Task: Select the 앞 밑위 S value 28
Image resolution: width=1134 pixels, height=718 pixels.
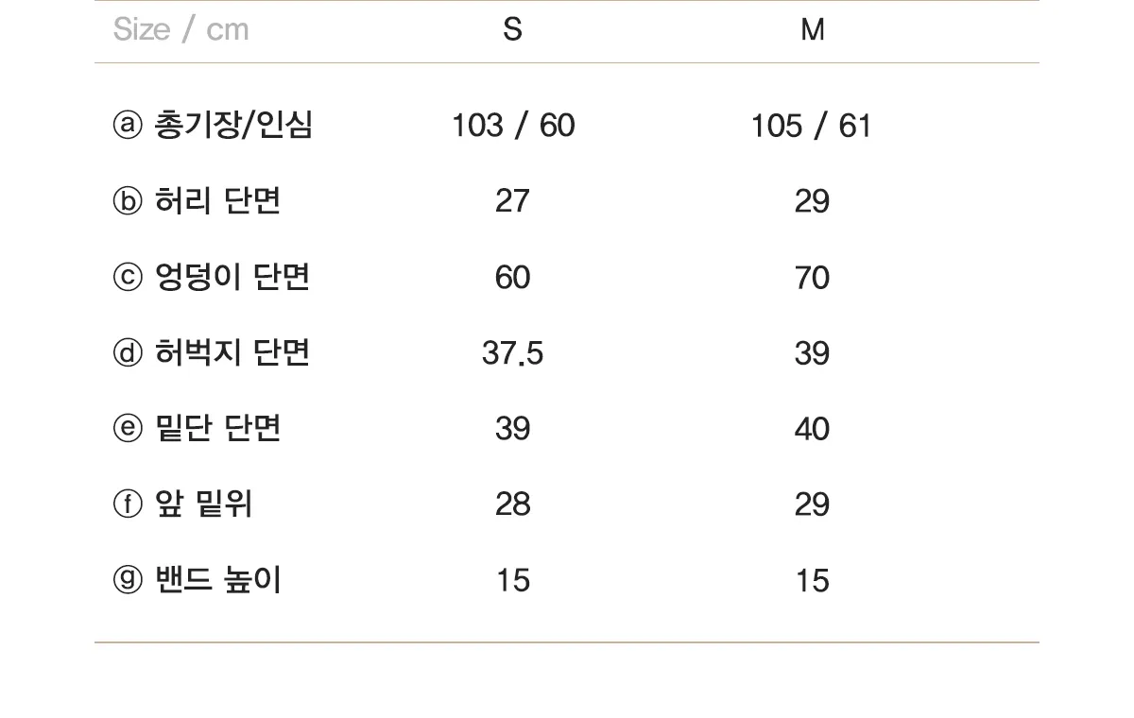Action: click(x=512, y=504)
